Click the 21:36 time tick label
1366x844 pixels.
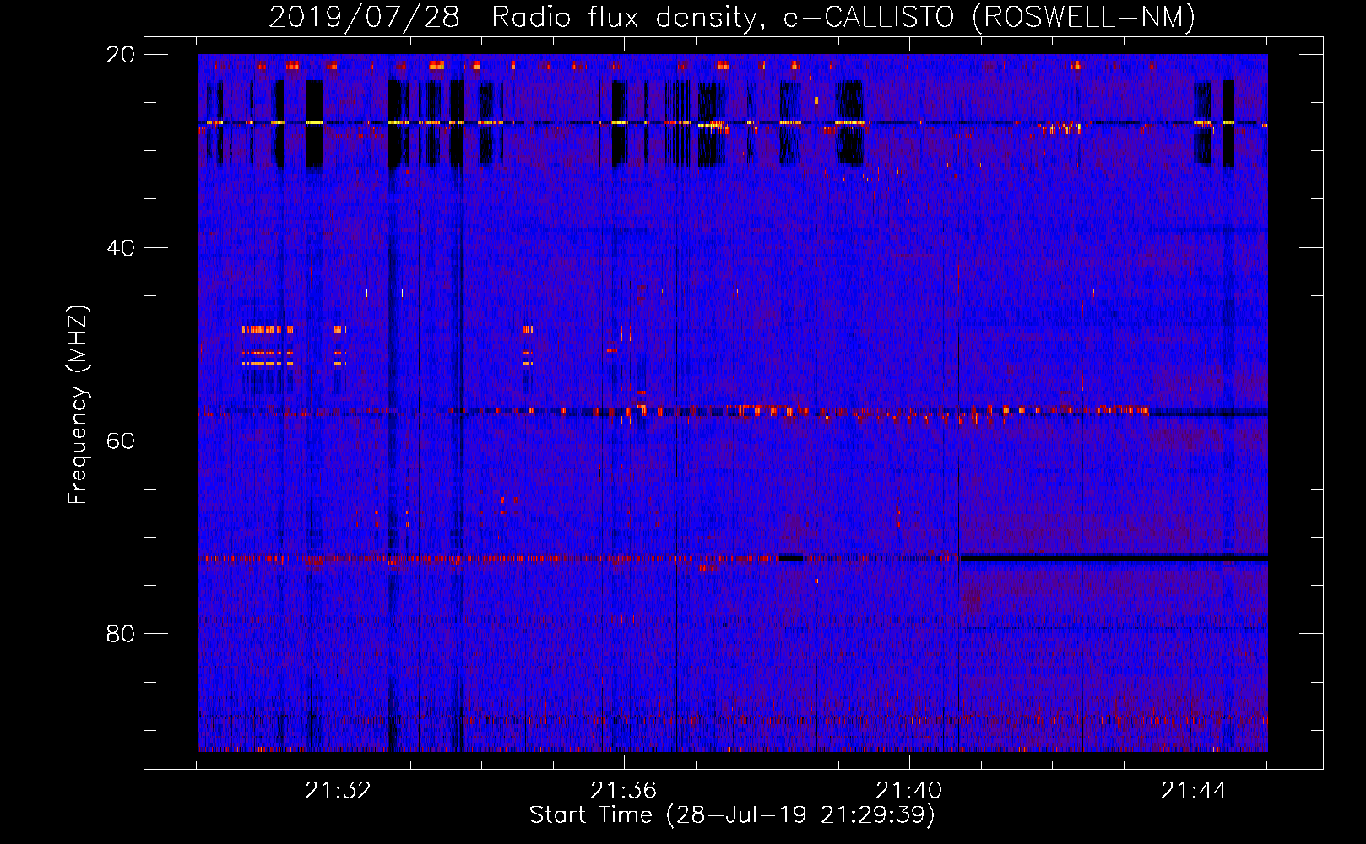624,791
